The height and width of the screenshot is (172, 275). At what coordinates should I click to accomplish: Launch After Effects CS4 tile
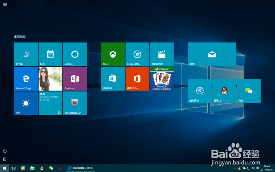point(75,103)
